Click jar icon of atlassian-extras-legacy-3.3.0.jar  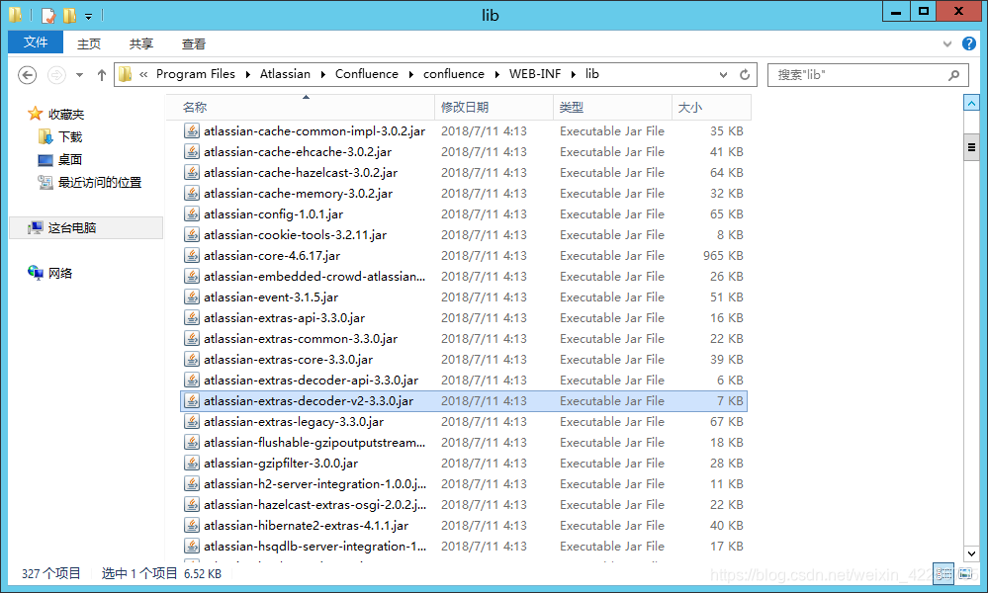(x=192, y=422)
